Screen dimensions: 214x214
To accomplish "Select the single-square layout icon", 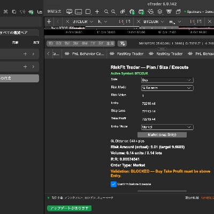I will 88,12.
